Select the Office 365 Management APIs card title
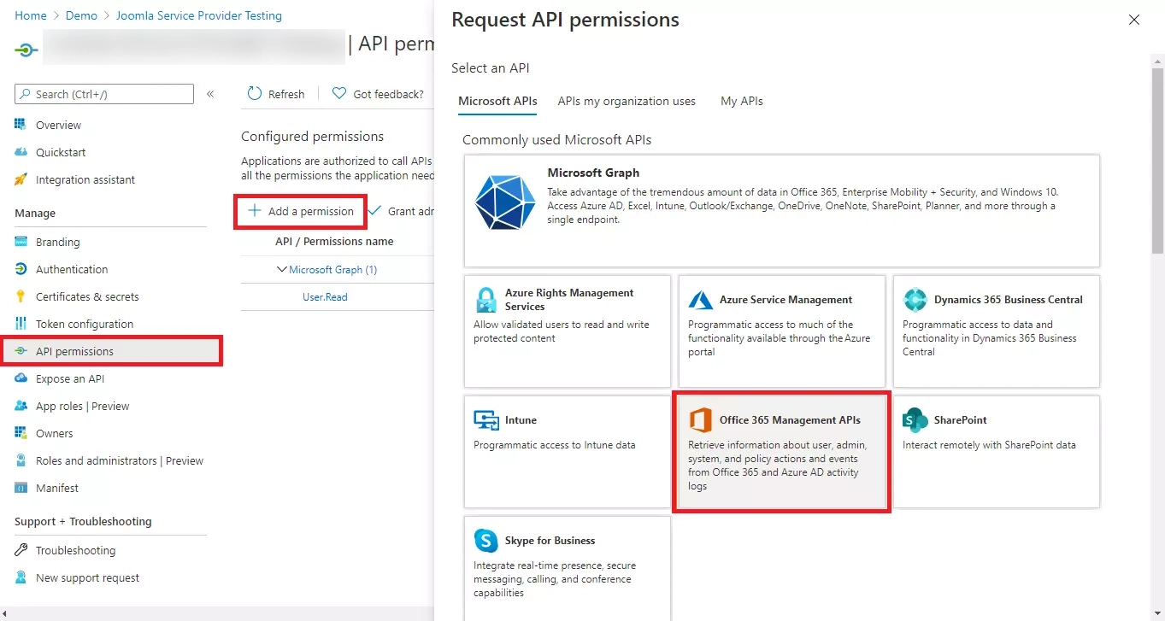This screenshot has width=1165, height=621. click(790, 420)
